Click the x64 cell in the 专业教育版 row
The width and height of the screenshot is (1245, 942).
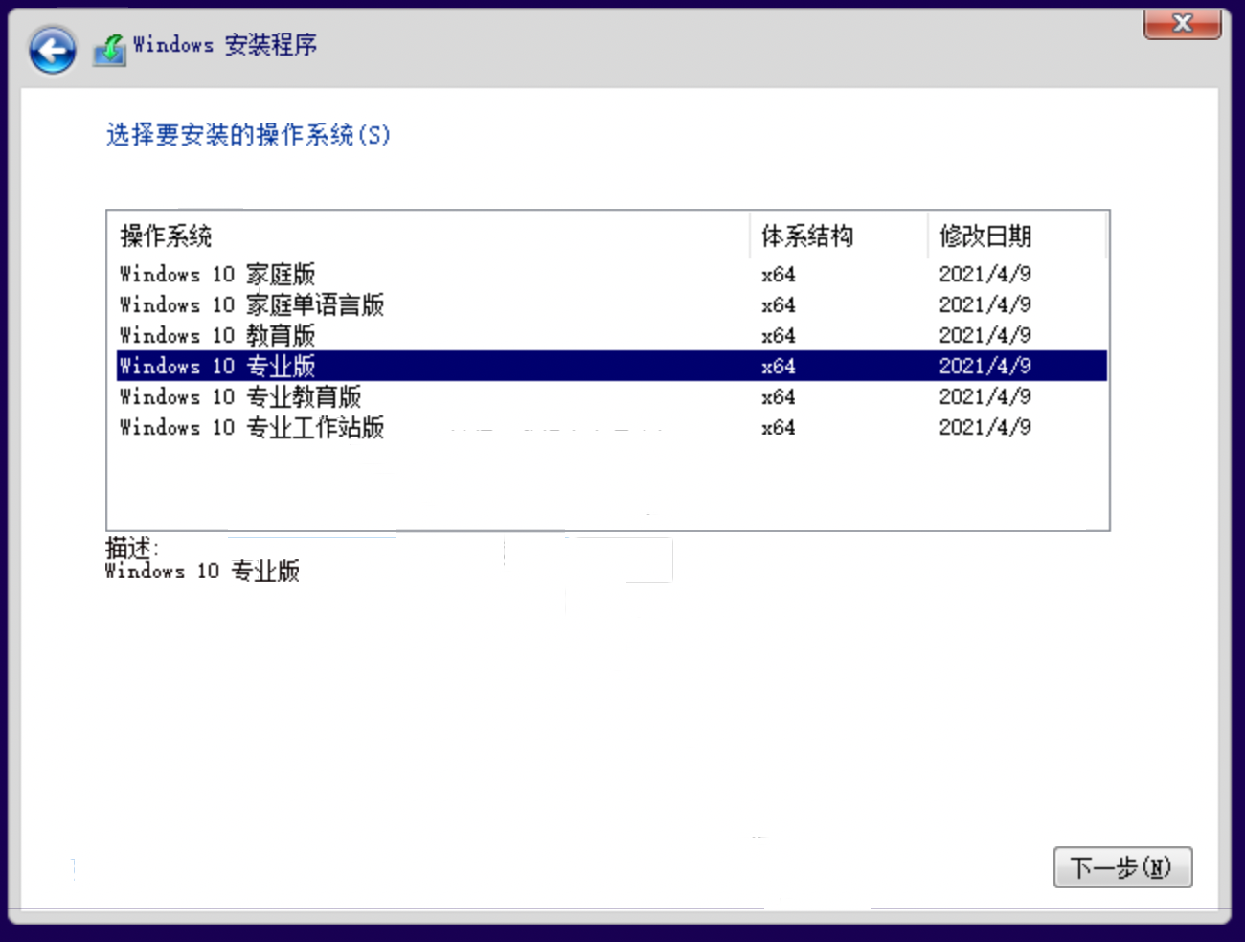778,397
